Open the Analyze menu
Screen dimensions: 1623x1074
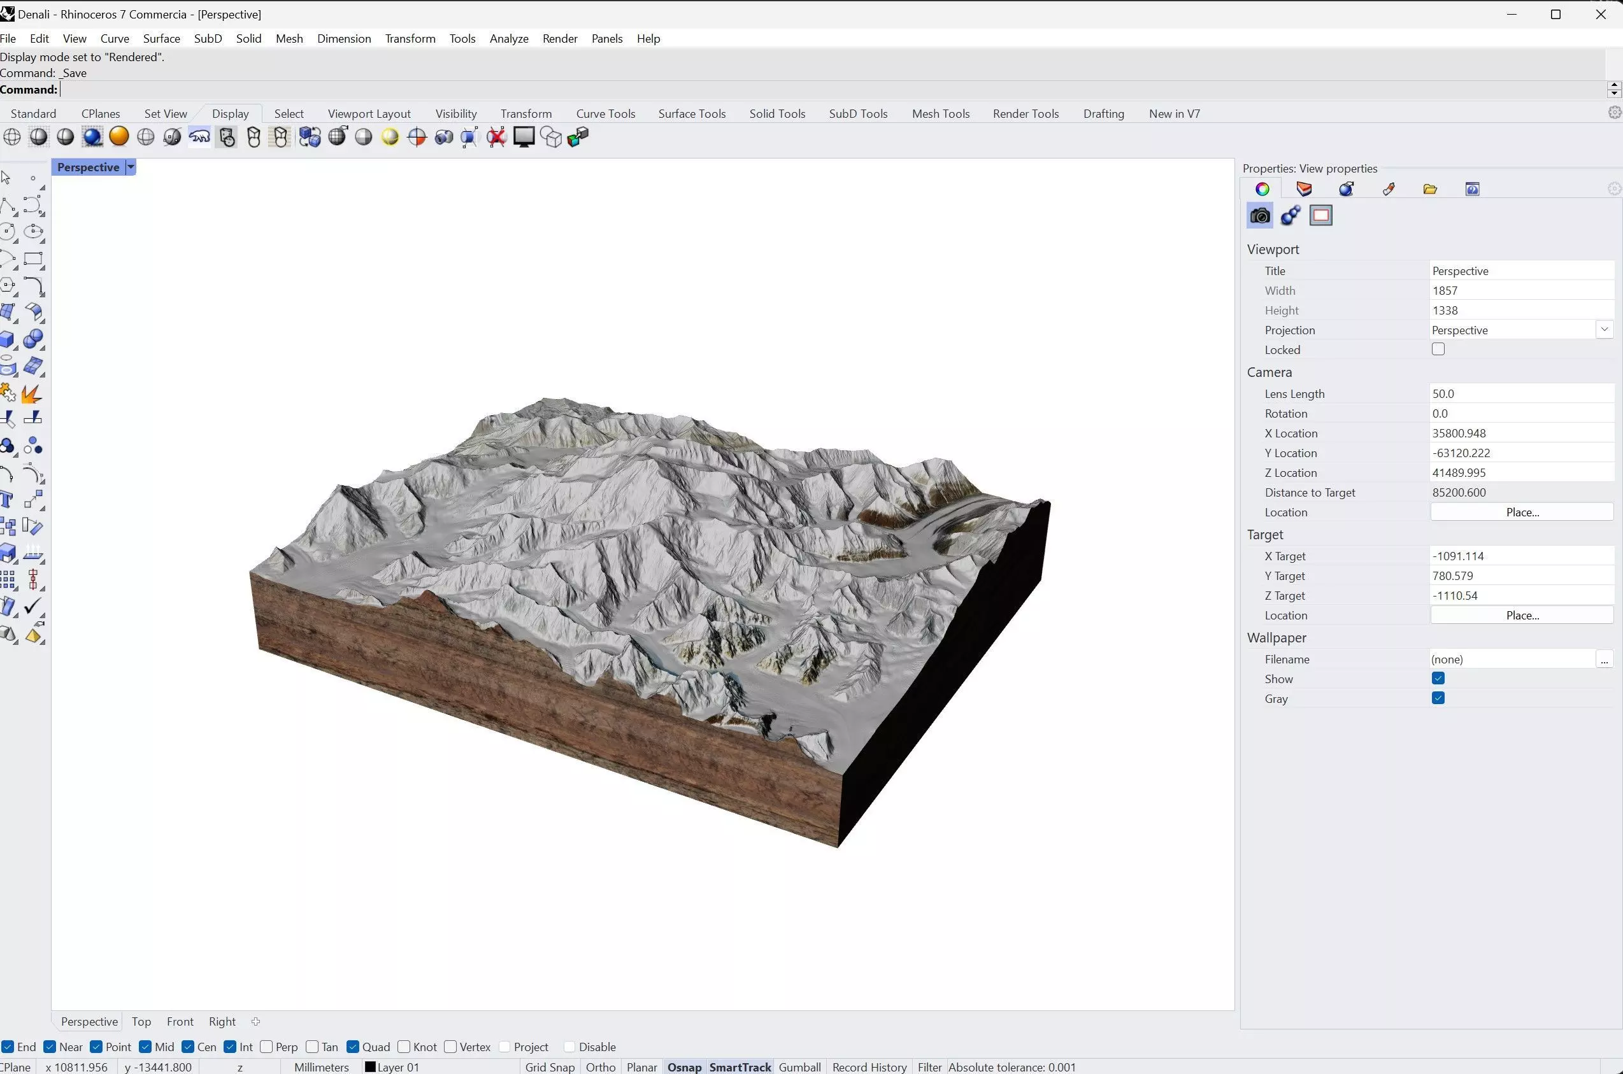[x=509, y=38]
